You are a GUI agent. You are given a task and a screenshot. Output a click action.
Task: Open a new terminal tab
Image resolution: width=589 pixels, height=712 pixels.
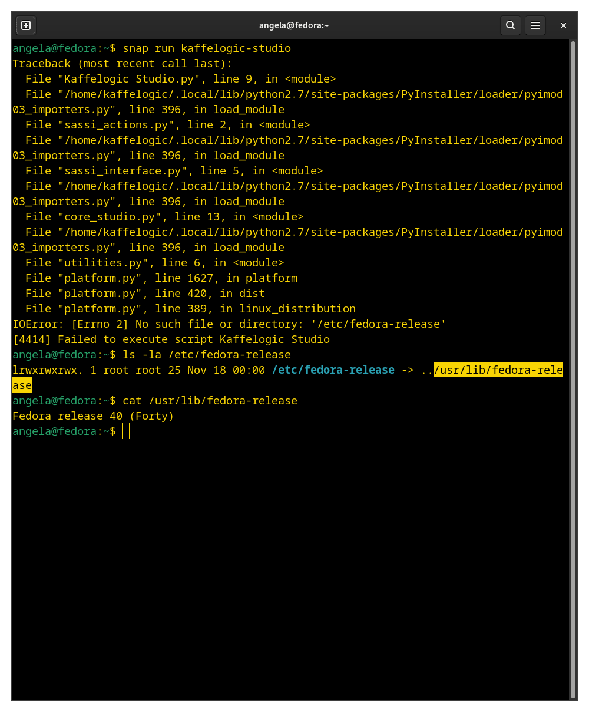point(26,25)
